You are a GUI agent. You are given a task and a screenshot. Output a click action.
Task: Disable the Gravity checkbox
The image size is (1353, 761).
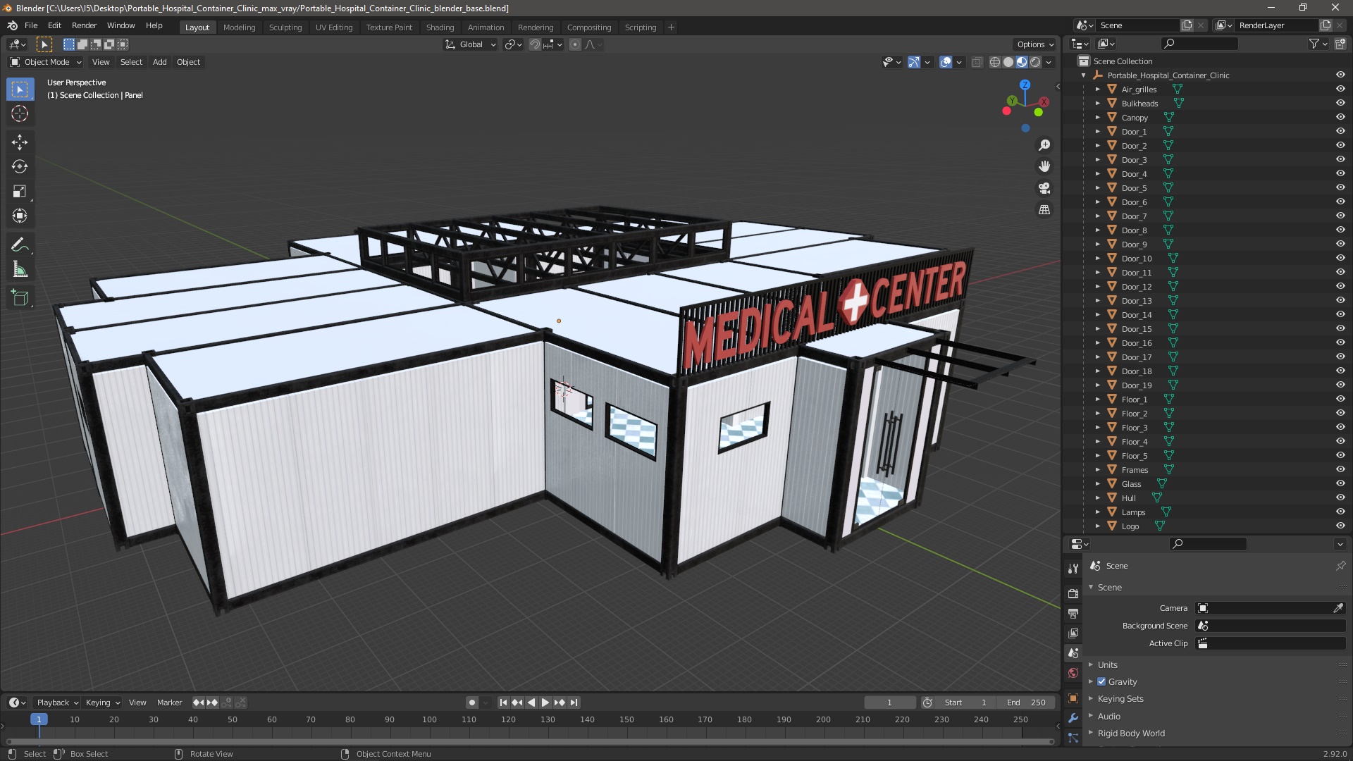(x=1101, y=681)
